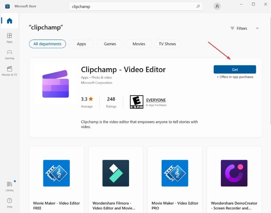Click the Movie Maker - Video Editor FREE title
The width and height of the screenshot is (271, 213).
pos(57,206)
